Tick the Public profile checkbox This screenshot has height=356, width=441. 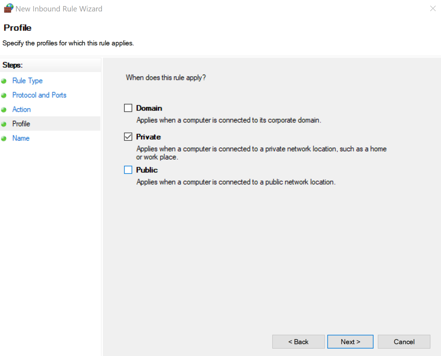(x=128, y=170)
